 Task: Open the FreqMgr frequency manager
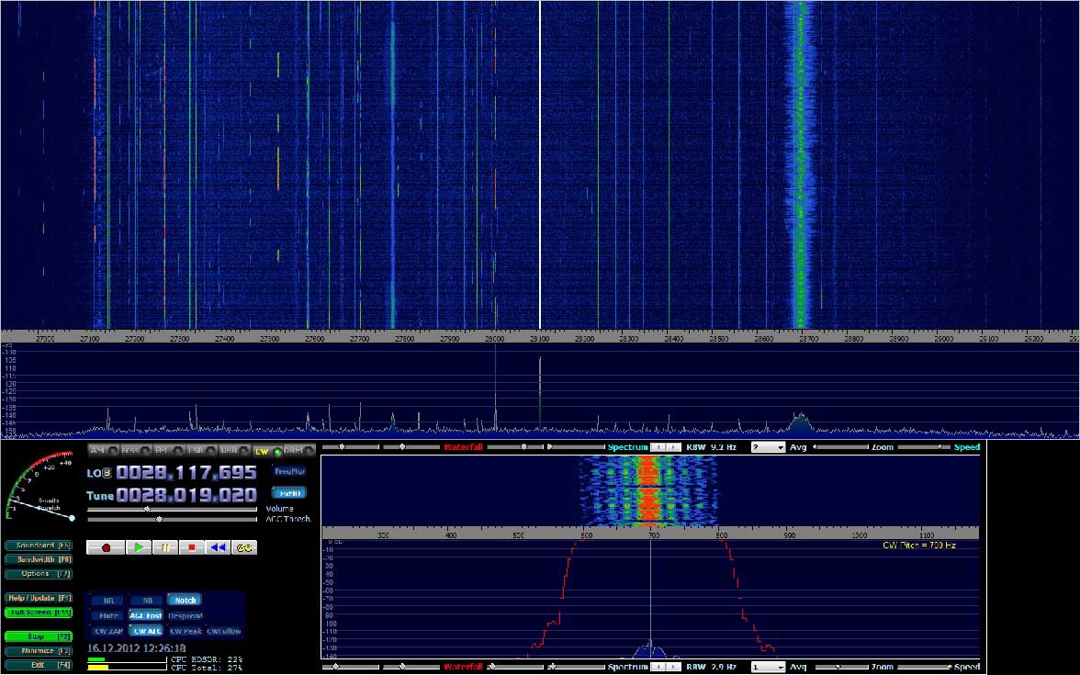point(289,472)
